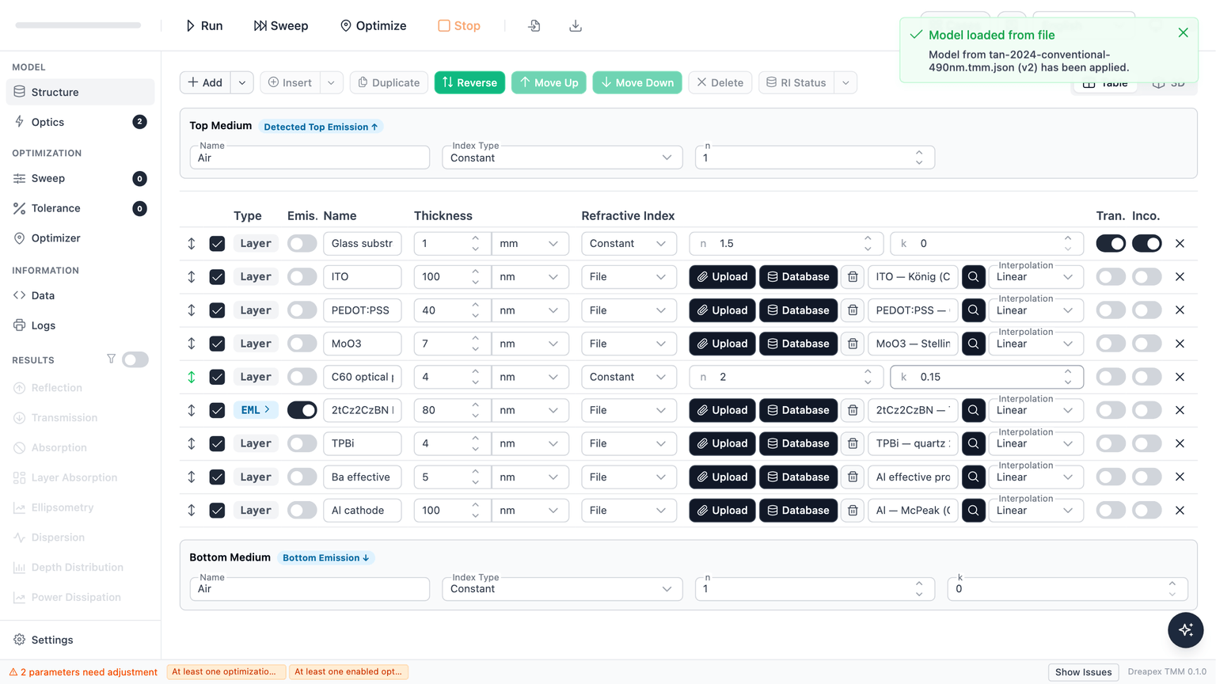
Task: Enable emission toggle for ITO layer
Action: (x=302, y=277)
